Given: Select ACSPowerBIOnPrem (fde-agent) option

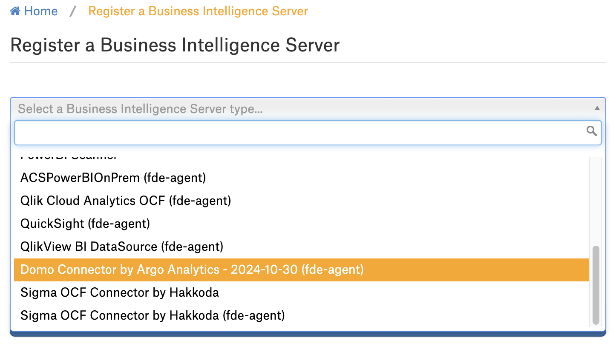Looking at the screenshot, I should (x=302, y=178).
